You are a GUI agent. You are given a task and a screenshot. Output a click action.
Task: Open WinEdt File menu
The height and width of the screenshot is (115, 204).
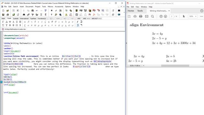point(5,6)
